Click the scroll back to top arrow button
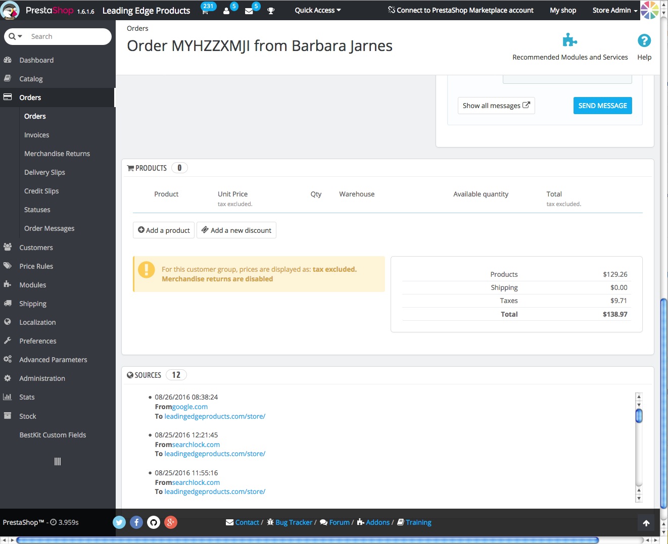668x544 pixels. coord(646,523)
